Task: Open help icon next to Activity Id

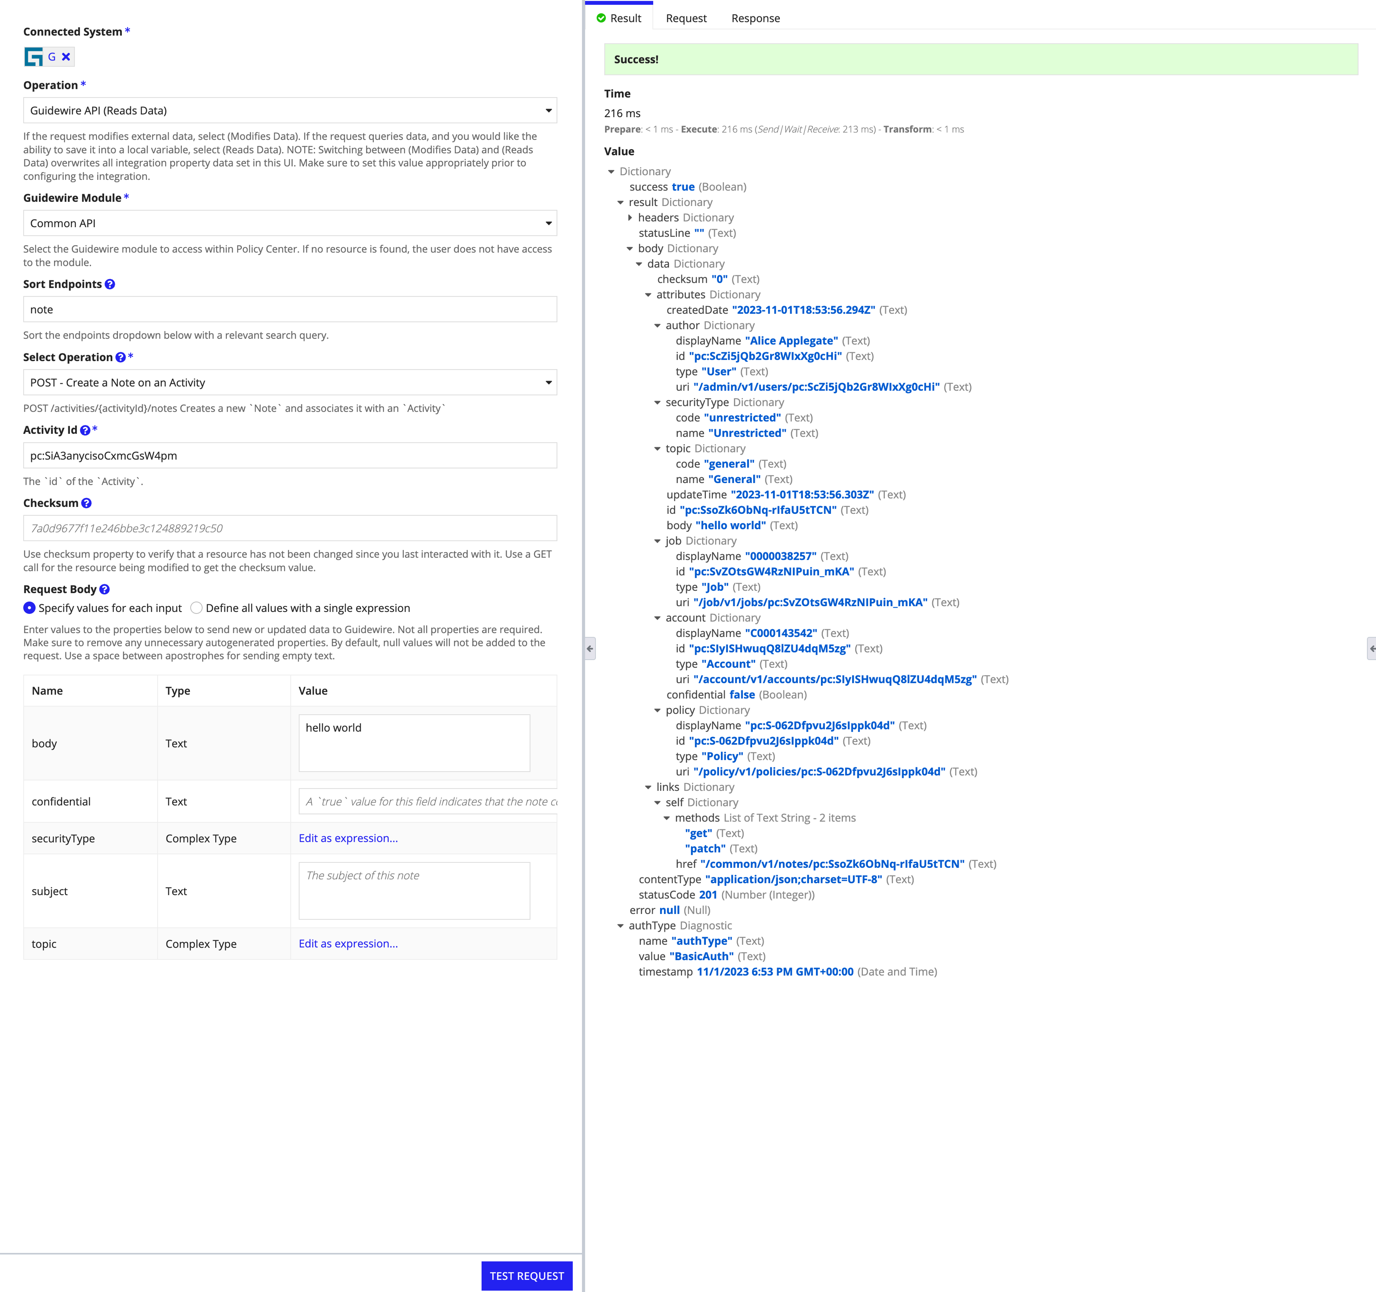Action: click(x=85, y=430)
